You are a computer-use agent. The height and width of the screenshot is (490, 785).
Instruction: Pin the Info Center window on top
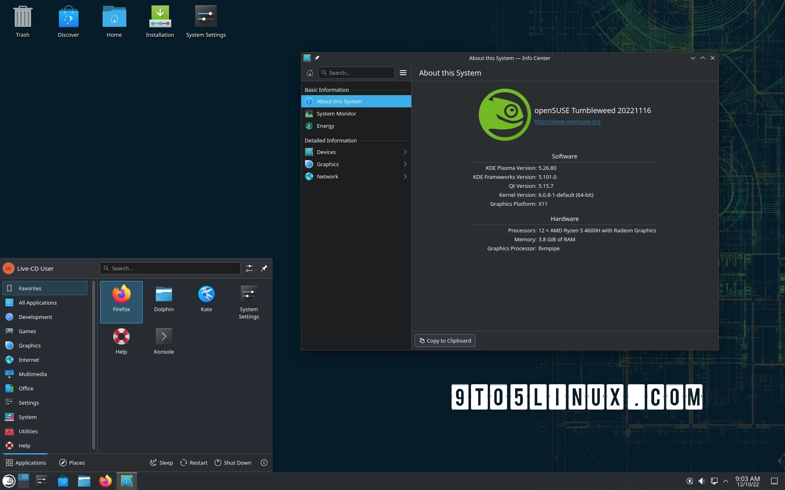point(317,58)
